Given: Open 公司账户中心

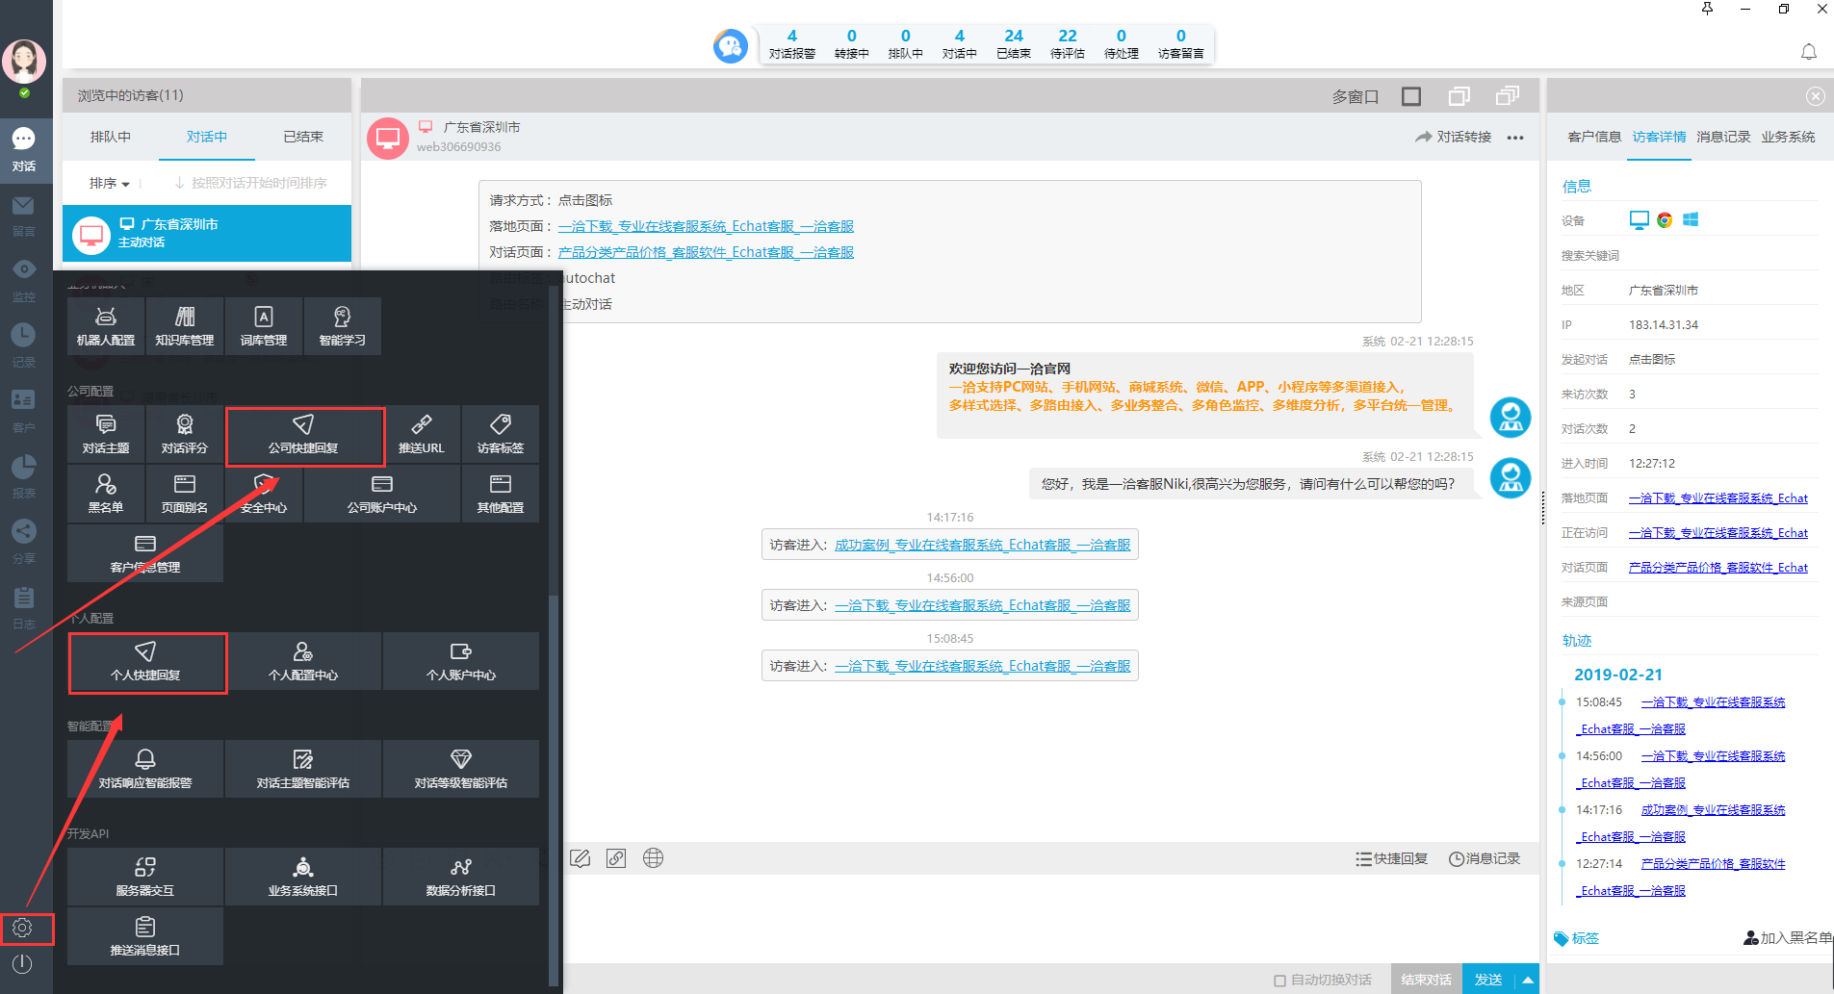Looking at the screenshot, I should click(x=382, y=494).
